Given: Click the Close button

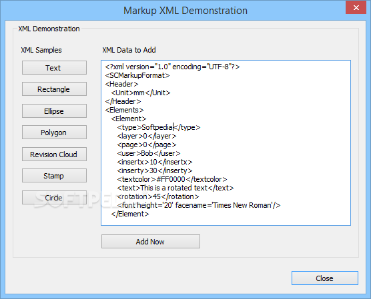Looking at the screenshot, I should click(x=324, y=278).
